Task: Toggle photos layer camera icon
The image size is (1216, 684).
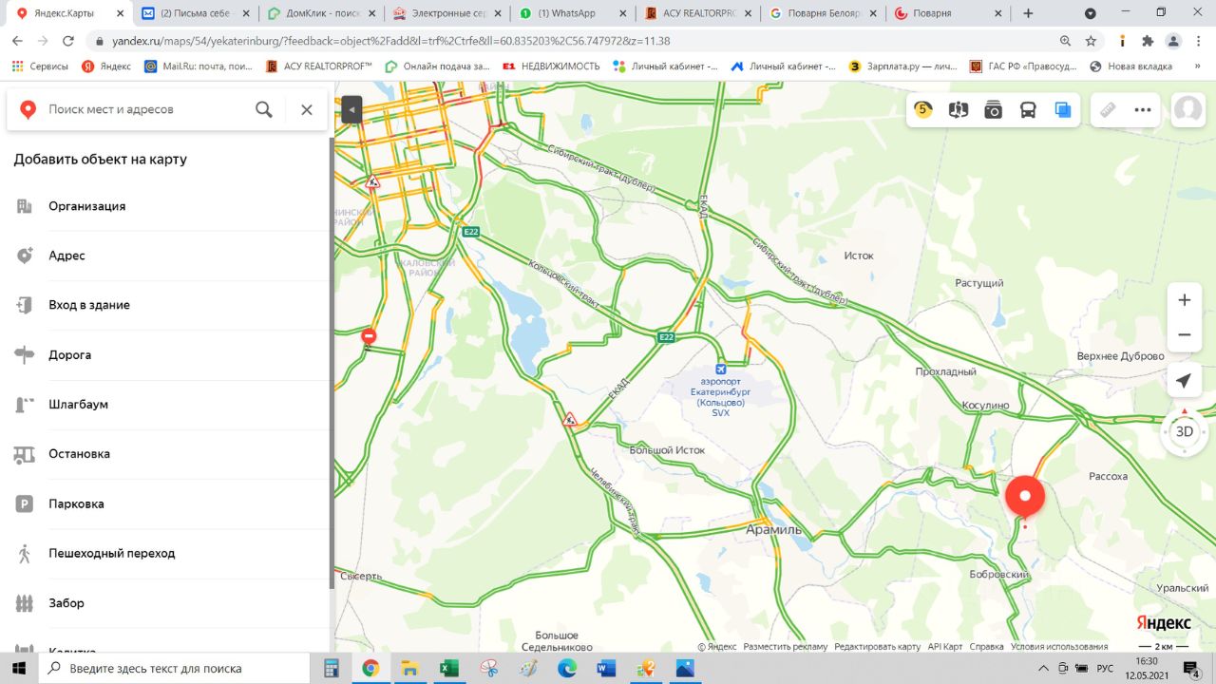Action: click(993, 109)
